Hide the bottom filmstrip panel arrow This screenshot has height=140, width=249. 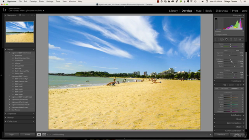[x=124, y=138]
